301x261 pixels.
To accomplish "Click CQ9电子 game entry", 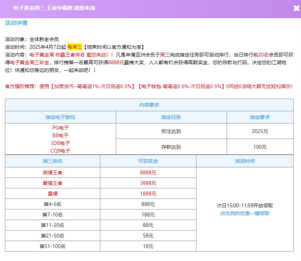I will point(60,151).
